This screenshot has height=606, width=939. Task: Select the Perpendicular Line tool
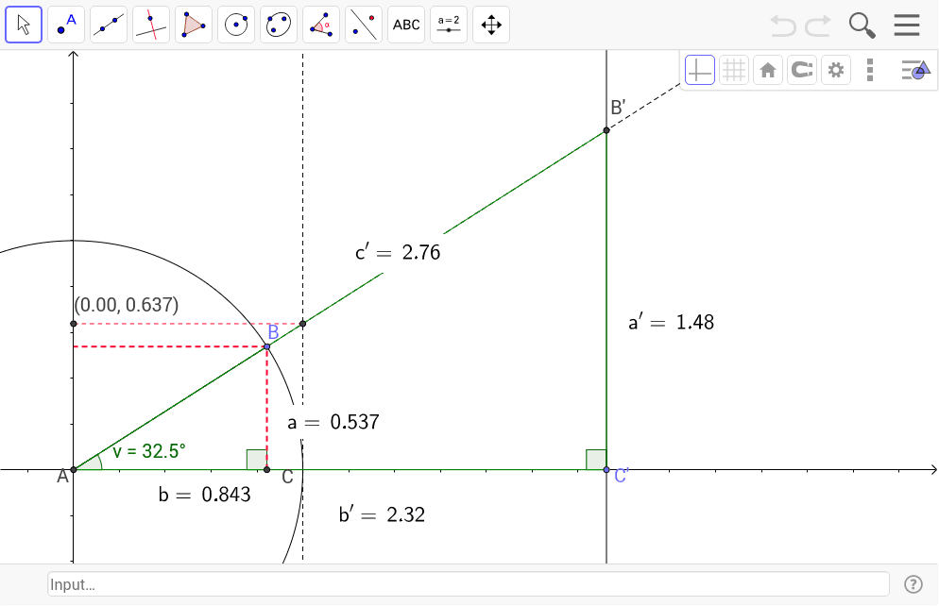point(151,25)
